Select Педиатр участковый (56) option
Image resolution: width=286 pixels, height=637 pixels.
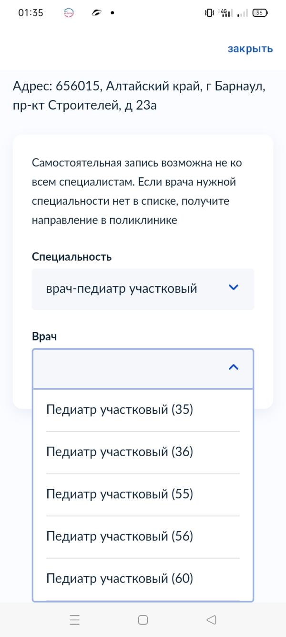[x=120, y=536]
